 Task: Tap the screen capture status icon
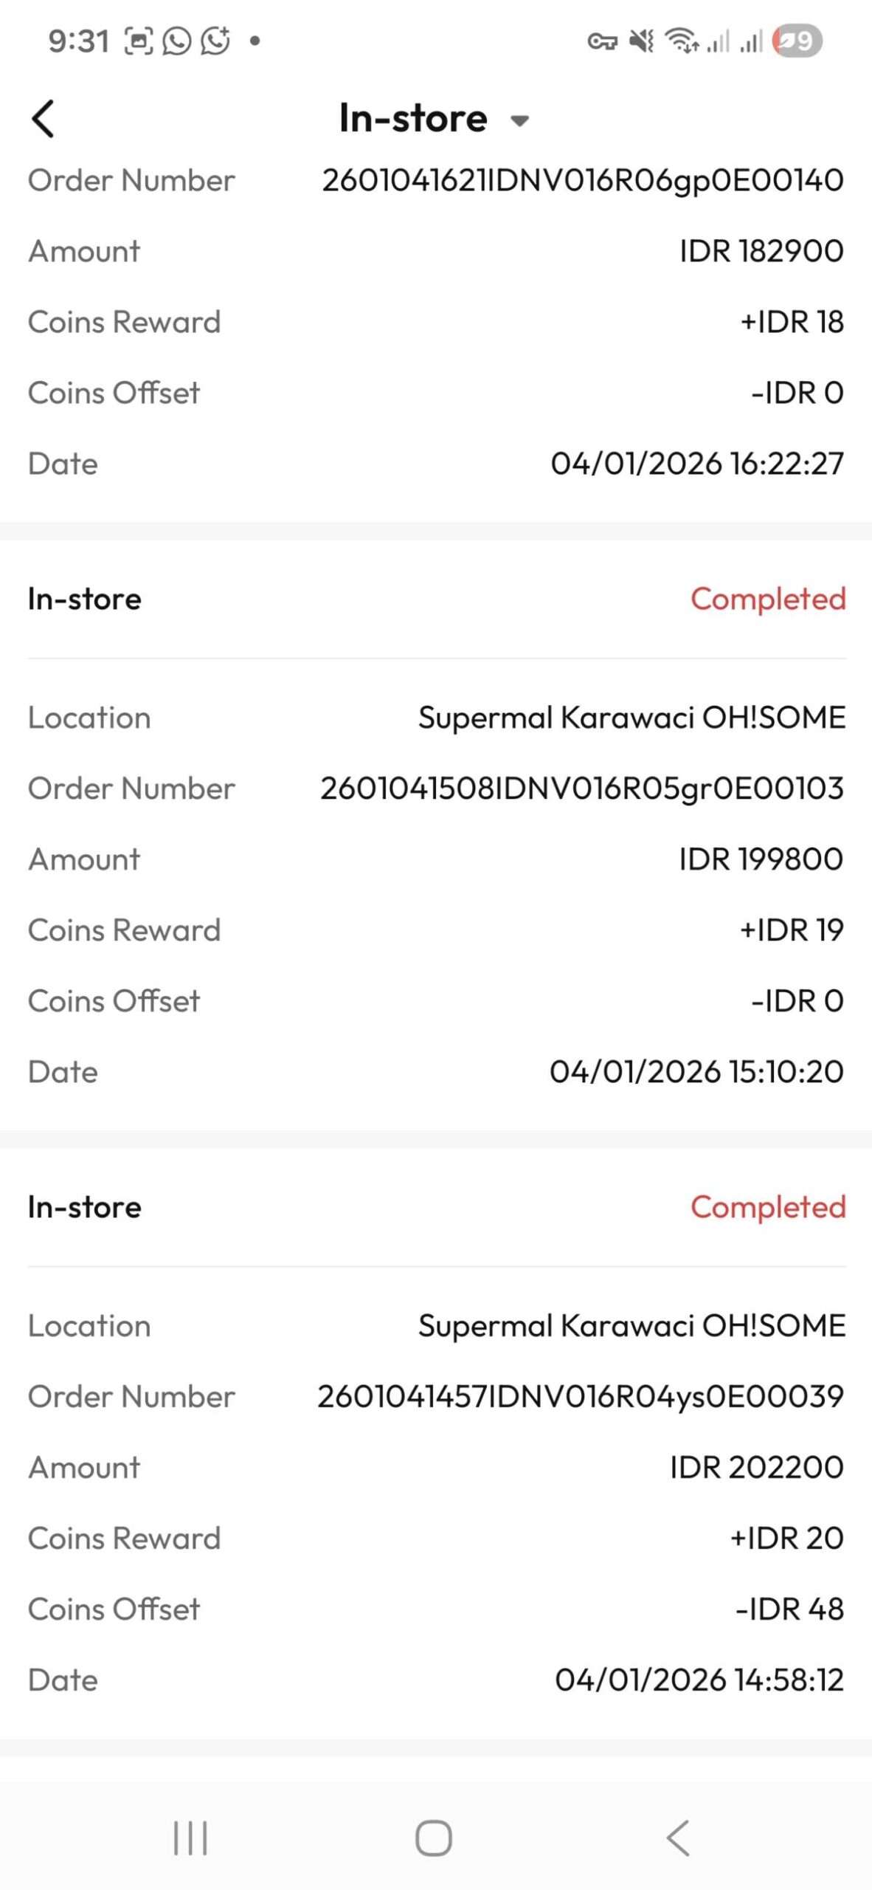(138, 41)
